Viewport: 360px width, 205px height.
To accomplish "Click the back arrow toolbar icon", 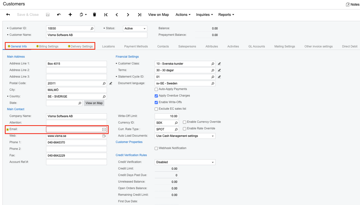I will pos(8,15).
